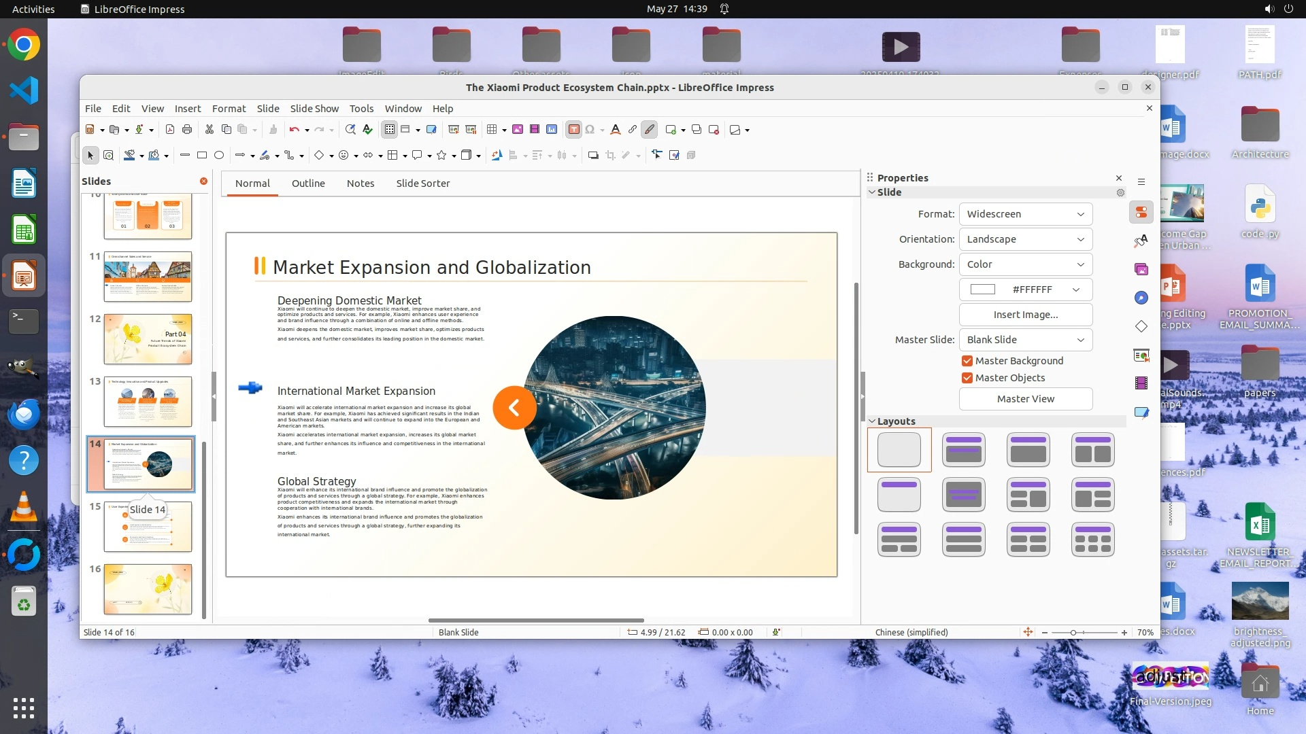The height and width of the screenshot is (734, 1306).
Task: Toggle the Master Objects checkbox
Action: tap(967, 378)
